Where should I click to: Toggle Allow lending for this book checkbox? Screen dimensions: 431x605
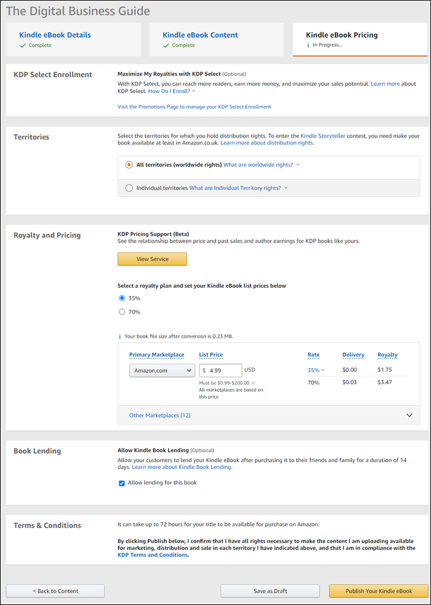click(x=122, y=483)
